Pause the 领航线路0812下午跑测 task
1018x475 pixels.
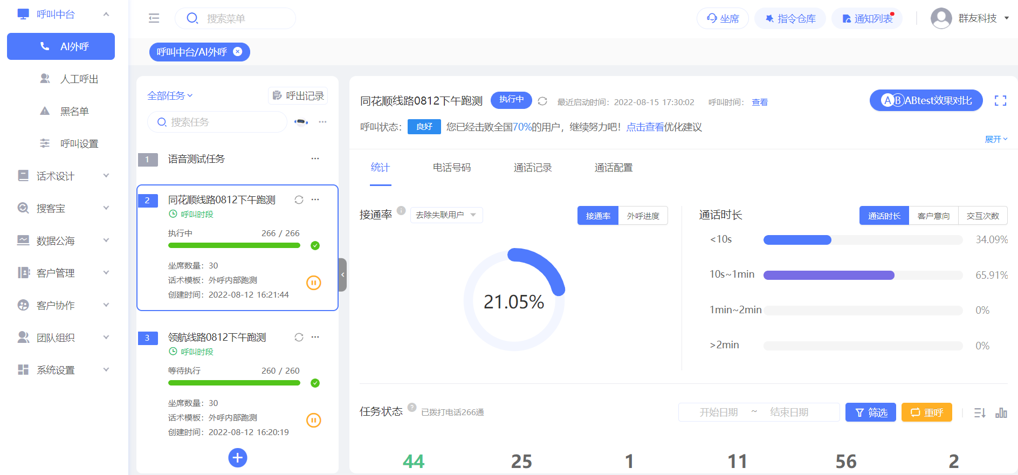[x=314, y=420]
